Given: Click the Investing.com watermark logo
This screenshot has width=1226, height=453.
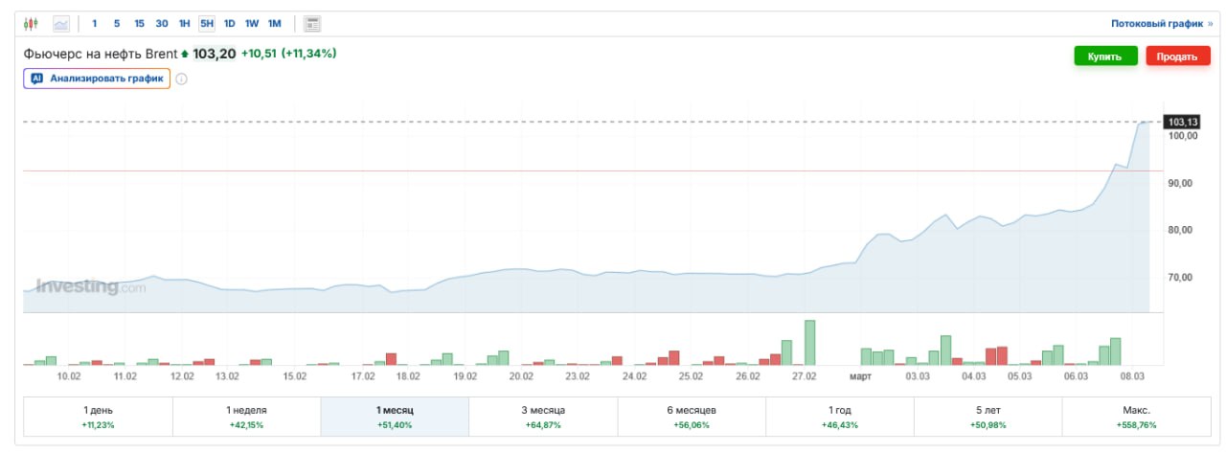Looking at the screenshot, I should point(90,285).
